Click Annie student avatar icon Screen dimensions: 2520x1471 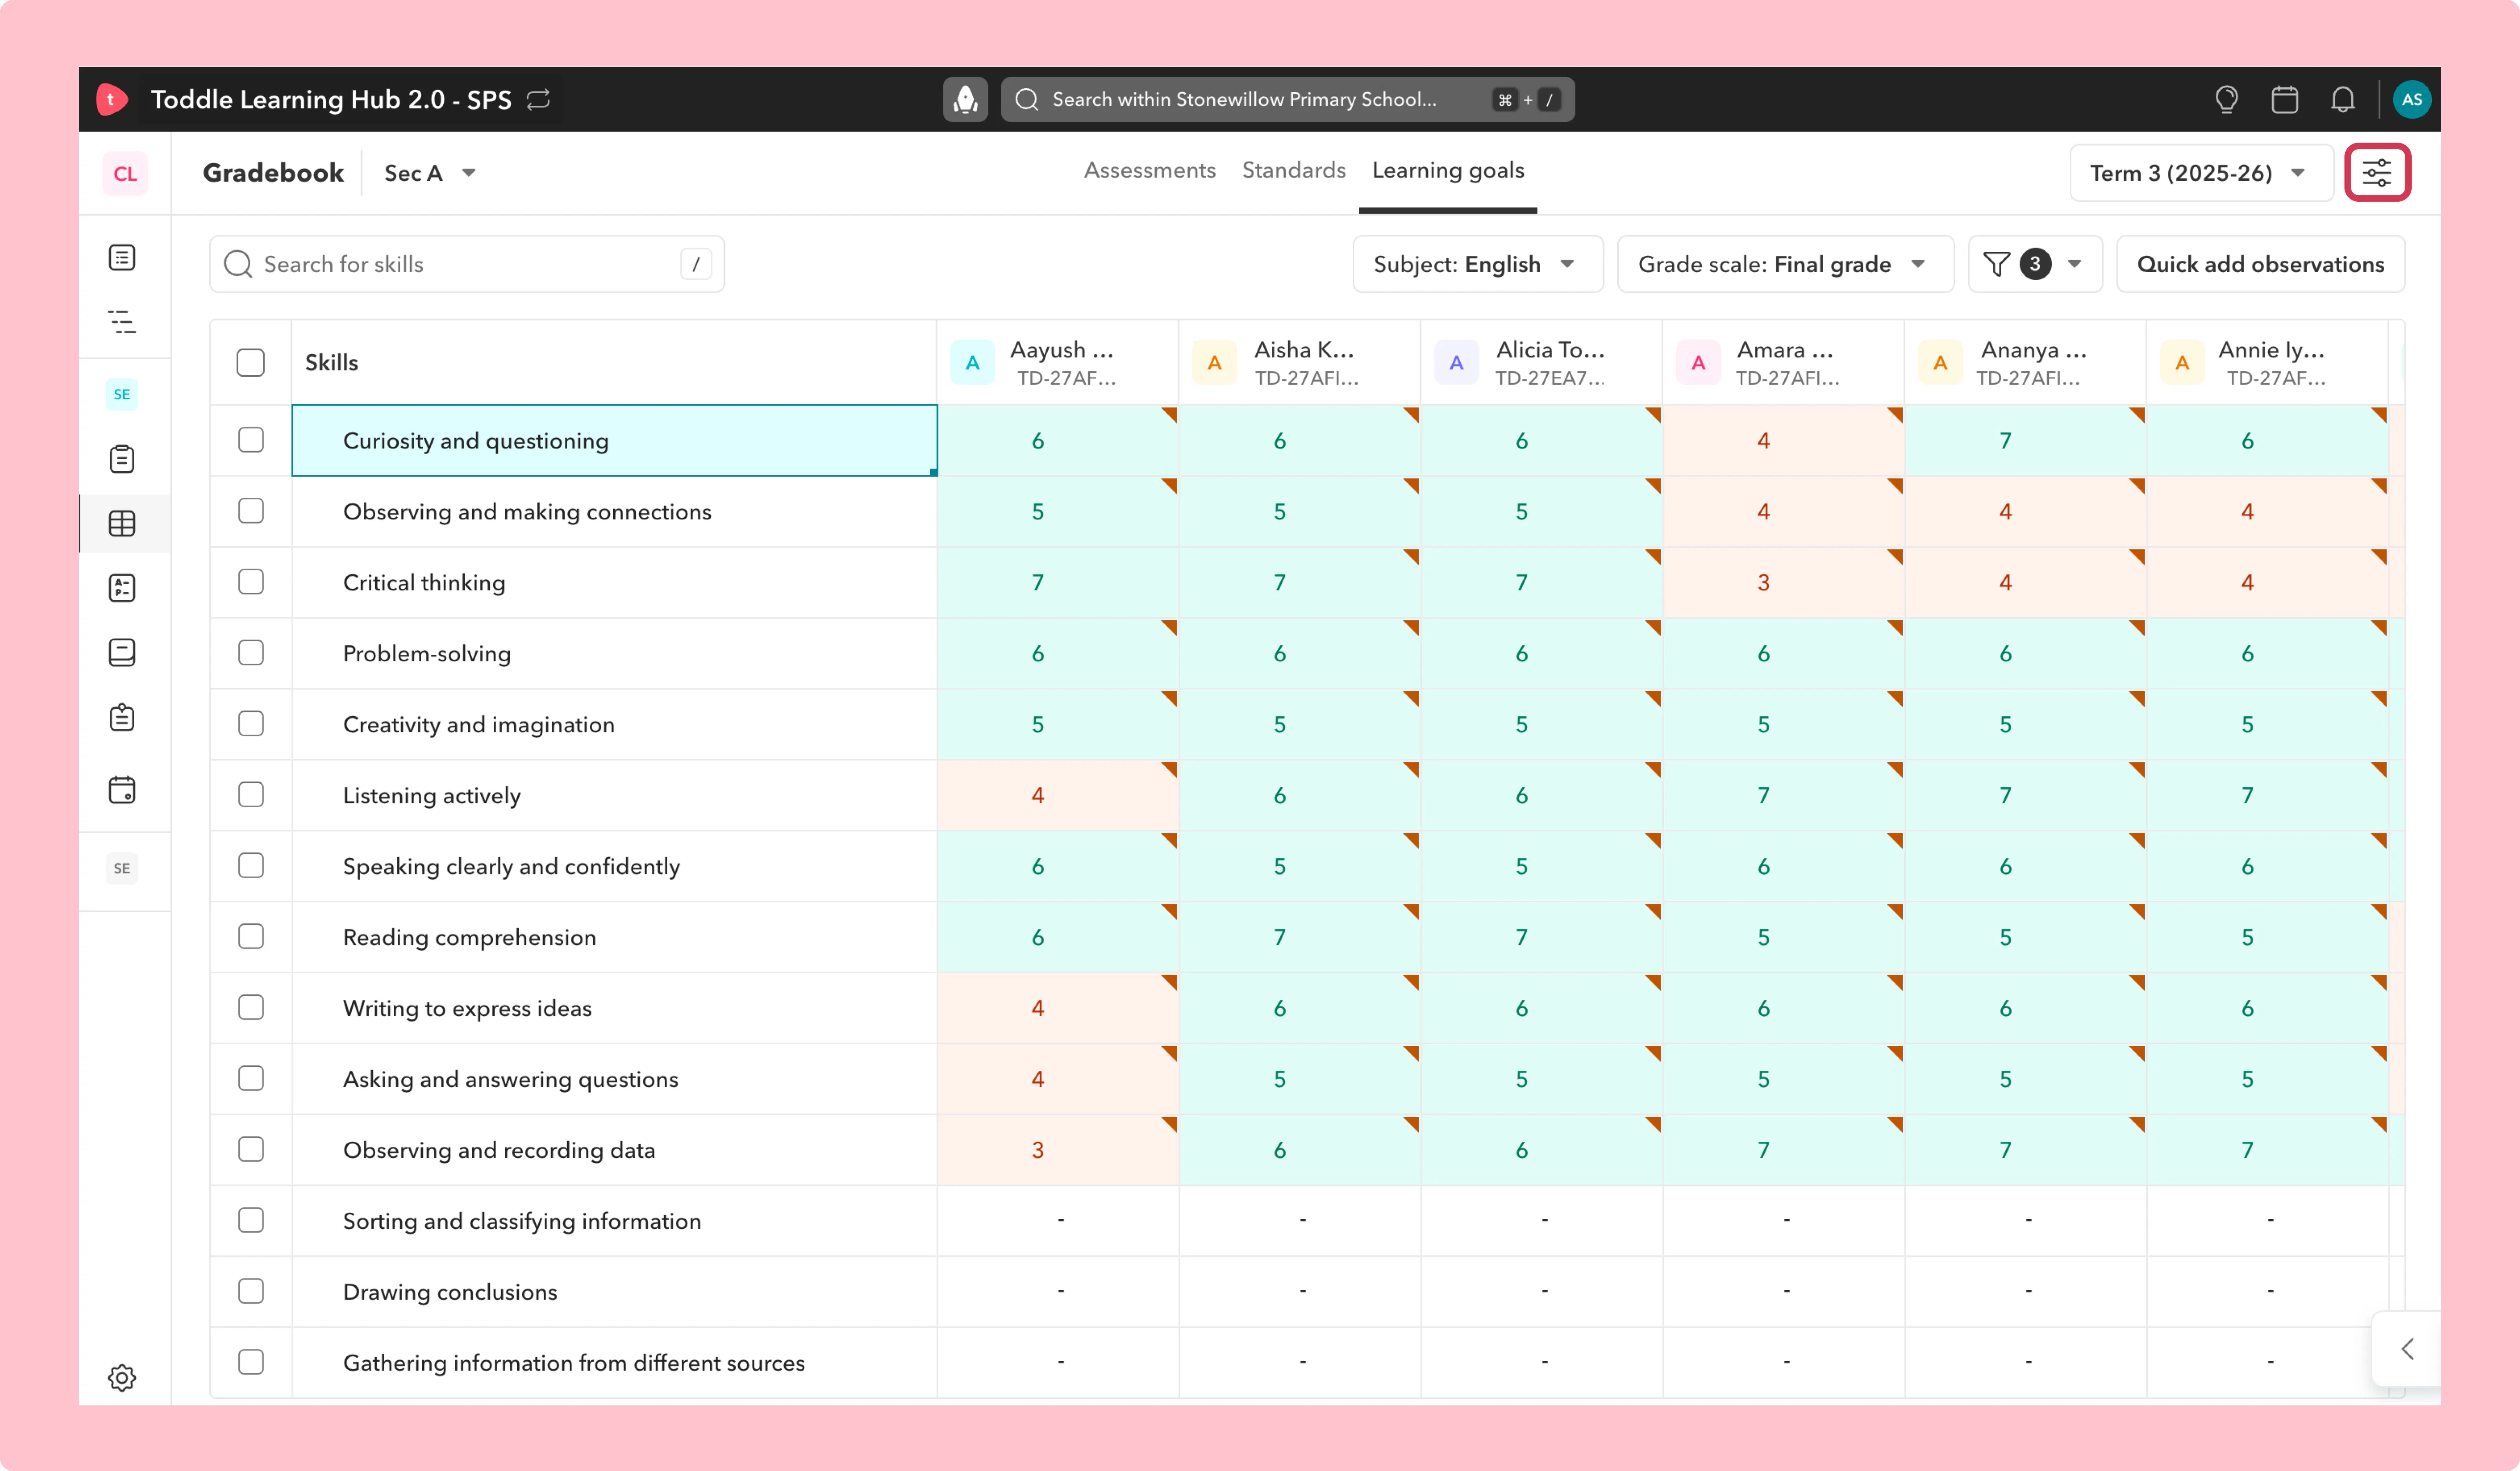click(x=2182, y=363)
